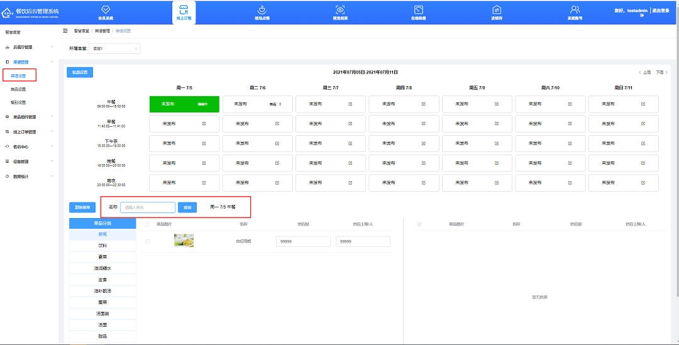Click the 批量设置 button
The height and width of the screenshot is (345, 679).
coord(80,72)
